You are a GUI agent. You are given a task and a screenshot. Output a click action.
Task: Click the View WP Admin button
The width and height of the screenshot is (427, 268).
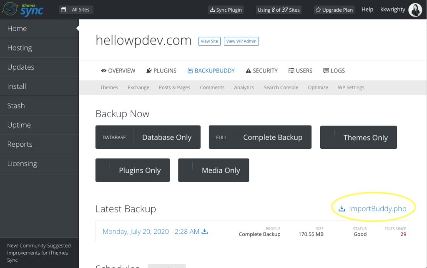coord(241,41)
